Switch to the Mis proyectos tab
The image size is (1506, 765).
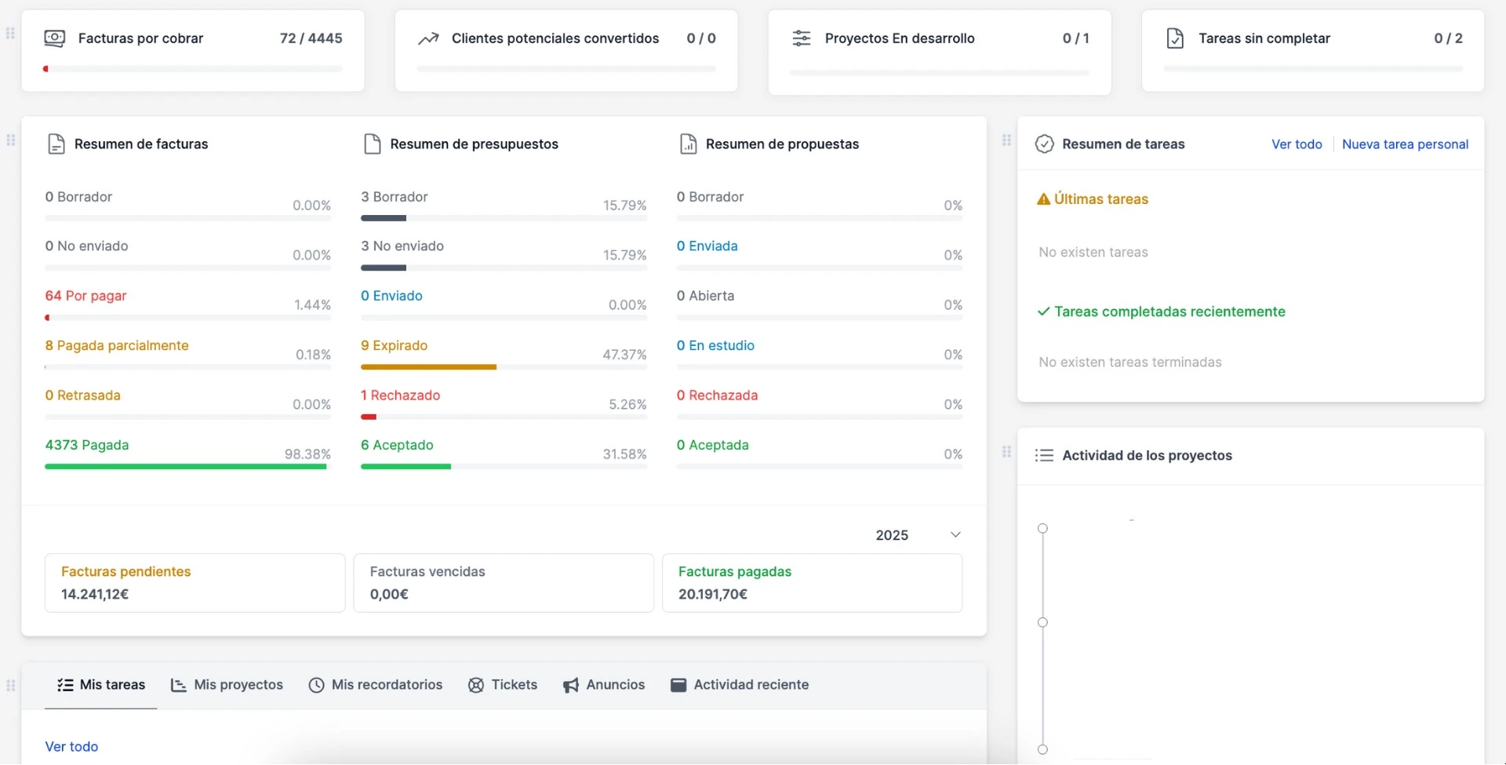[227, 684]
